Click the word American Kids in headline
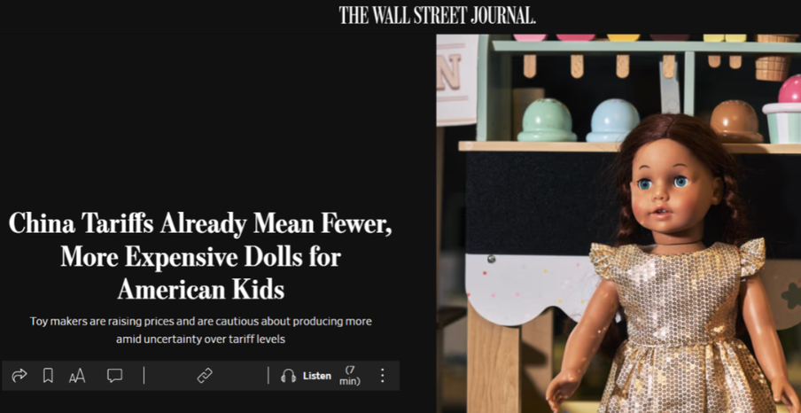The image size is (801, 413). click(201, 290)
